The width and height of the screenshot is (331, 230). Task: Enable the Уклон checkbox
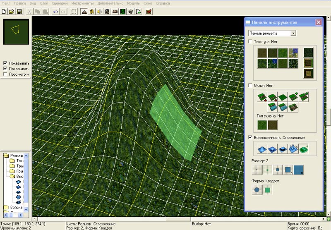coord(250,85)
